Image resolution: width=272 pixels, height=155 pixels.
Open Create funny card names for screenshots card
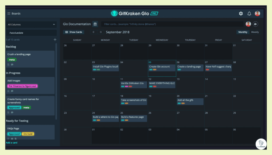30,105
